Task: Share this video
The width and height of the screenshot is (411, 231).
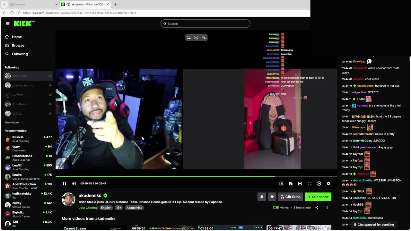Action: click(317, 208)
